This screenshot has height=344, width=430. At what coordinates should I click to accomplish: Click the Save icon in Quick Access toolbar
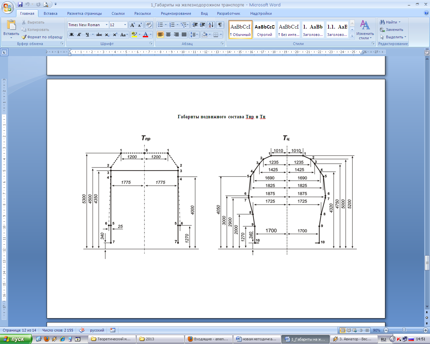tap(20, 4)
